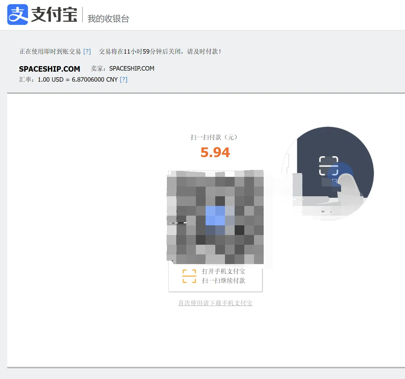405x379 pixels.
Task: Click the seller name SPACESHIP.COM
Action: pyautogui.click(x=132, y=68)
